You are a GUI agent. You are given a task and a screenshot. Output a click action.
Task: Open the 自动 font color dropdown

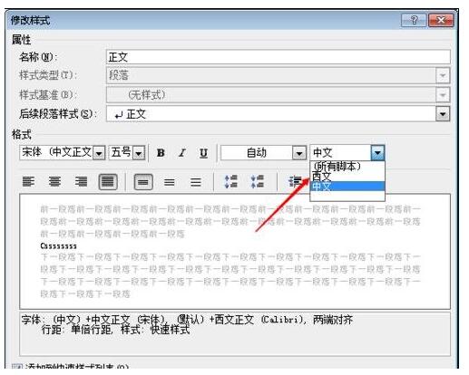tap(299, 153)
